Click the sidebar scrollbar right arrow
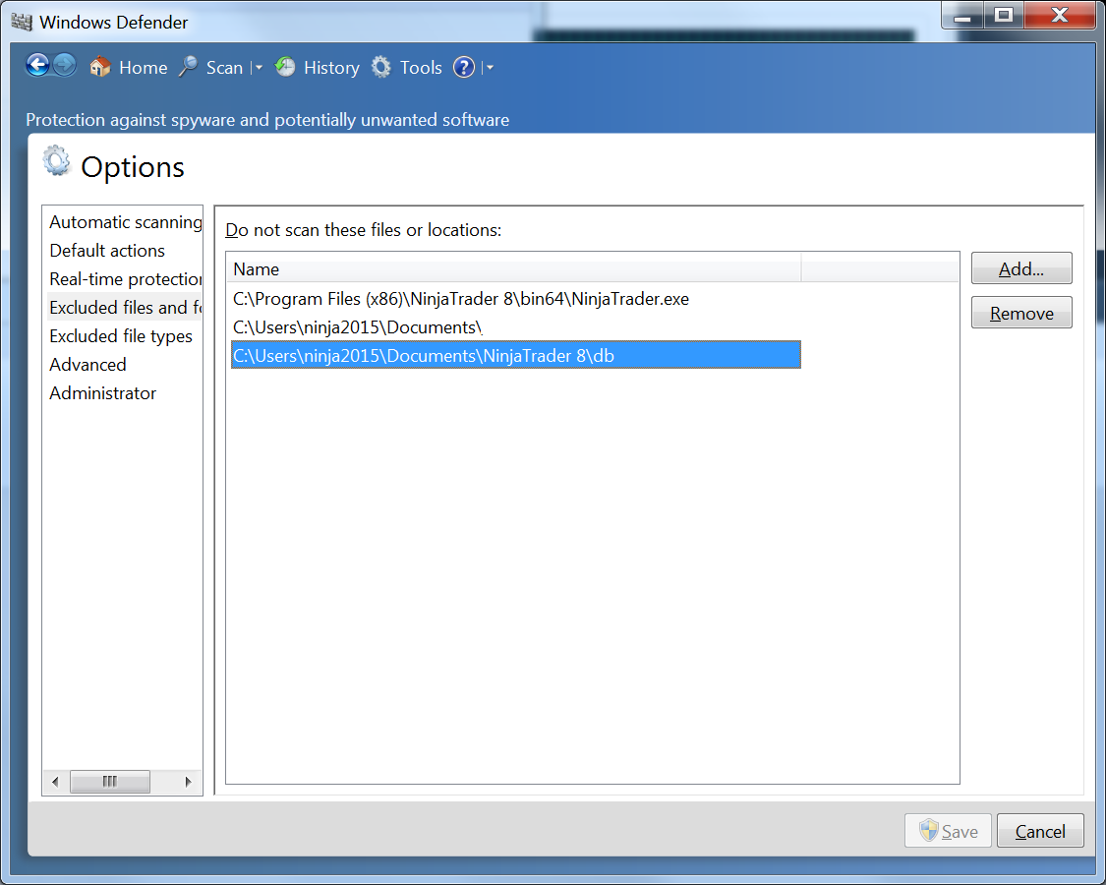1106x885 pixels. point(189,781)
